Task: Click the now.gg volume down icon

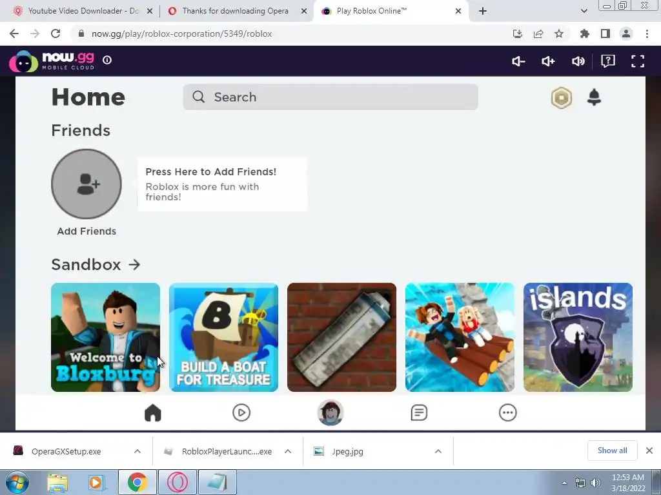Action: click(518, 61)
